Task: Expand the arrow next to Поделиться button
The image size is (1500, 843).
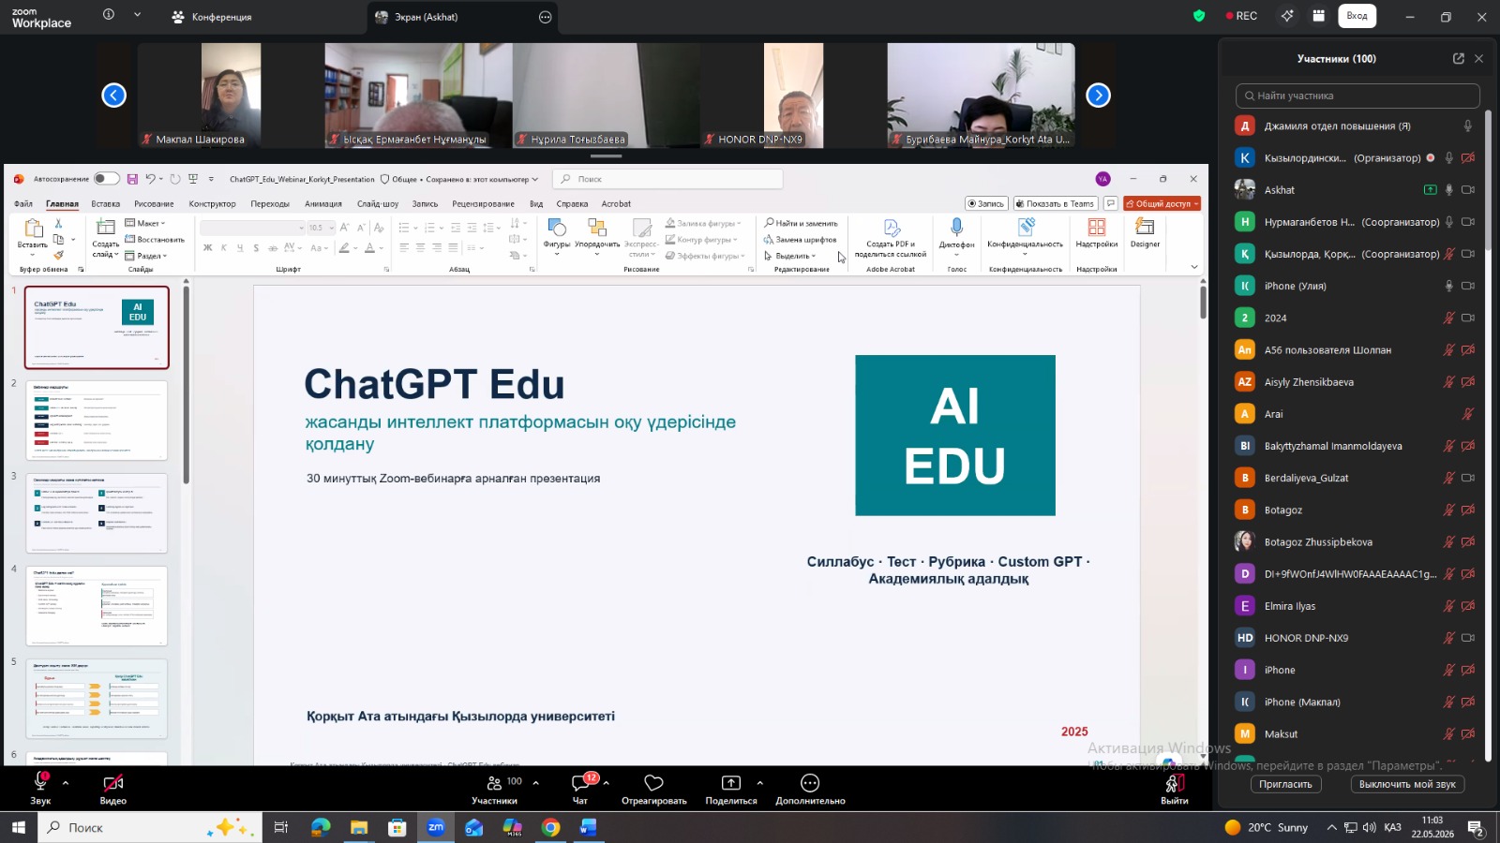Action: [x=759, y=782]
